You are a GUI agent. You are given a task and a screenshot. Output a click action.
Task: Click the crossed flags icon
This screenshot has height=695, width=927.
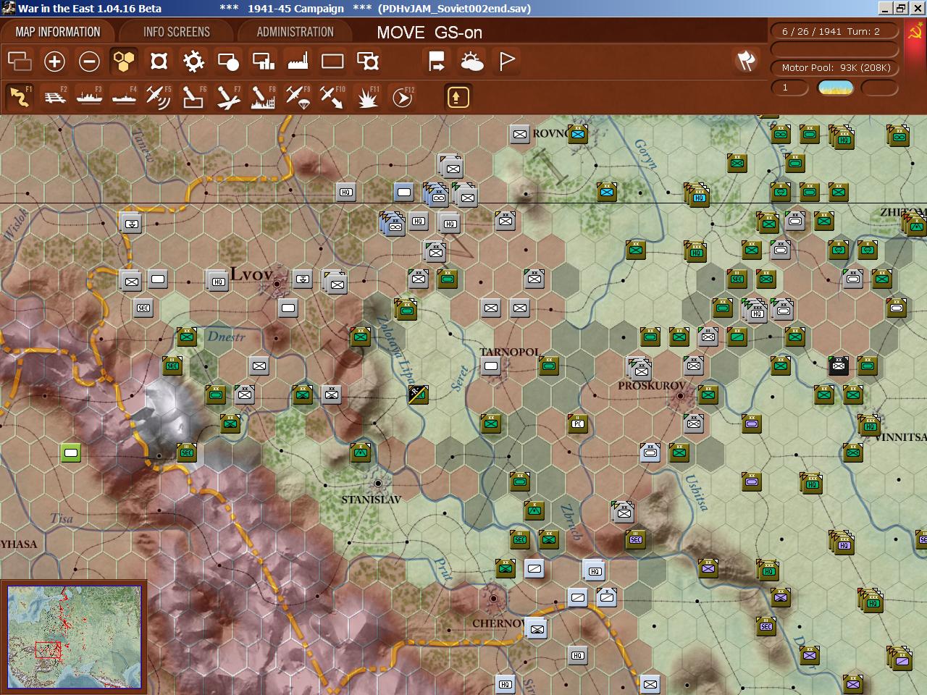point(746,61)
